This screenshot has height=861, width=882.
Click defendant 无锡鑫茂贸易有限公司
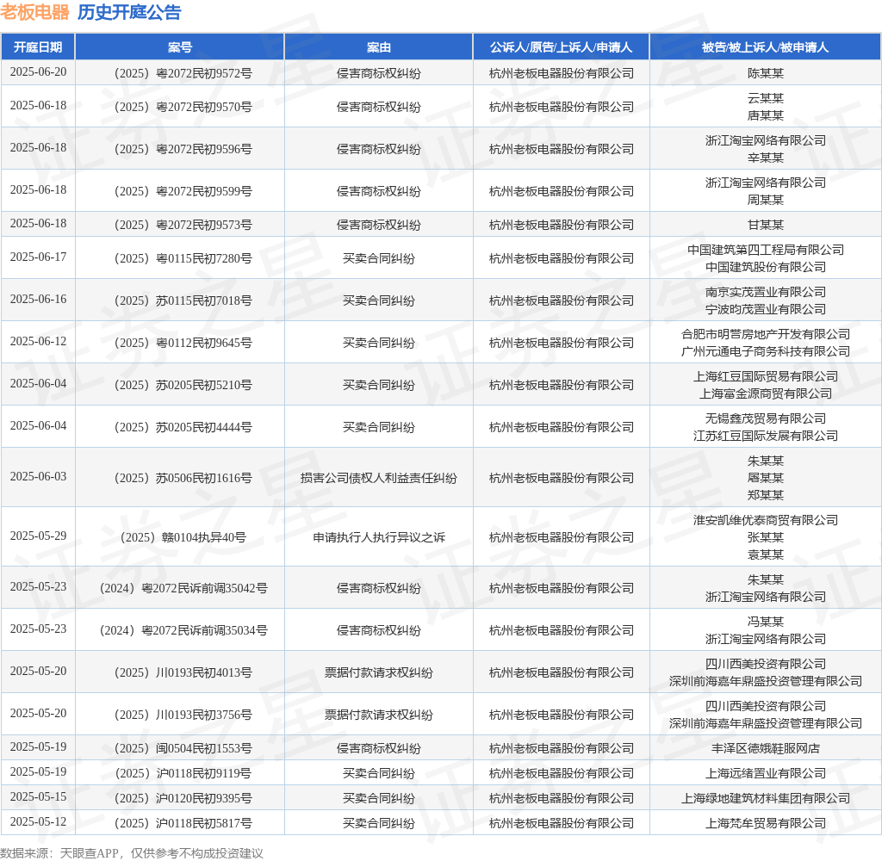766,418
